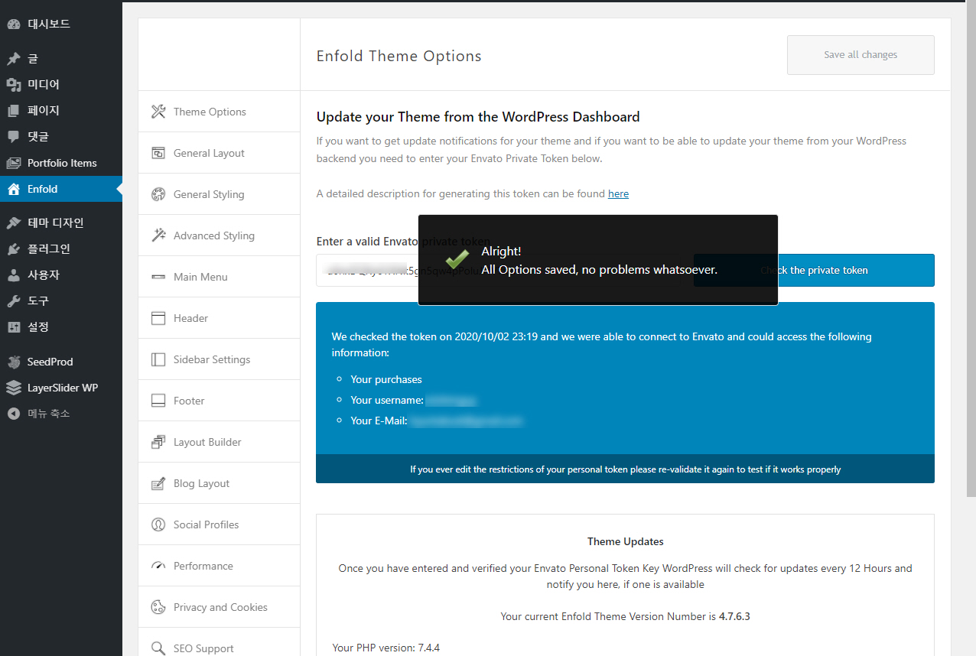Click the pin icon next to 글
This screenshot has width=976, height=656.
14,59
